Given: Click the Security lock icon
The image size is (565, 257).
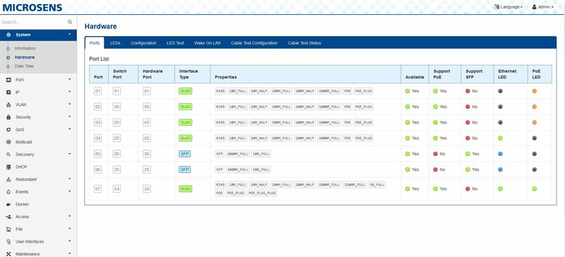Looking at the screenshot, I should tap(8, 117).
